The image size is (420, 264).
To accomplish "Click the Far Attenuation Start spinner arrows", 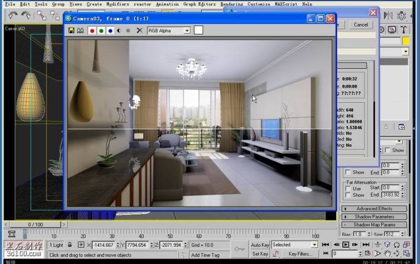I will pyautogui.click(x=402, y=188).
